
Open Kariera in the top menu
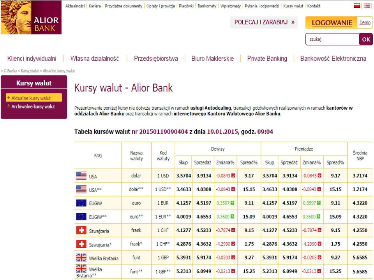pos(95,6)
